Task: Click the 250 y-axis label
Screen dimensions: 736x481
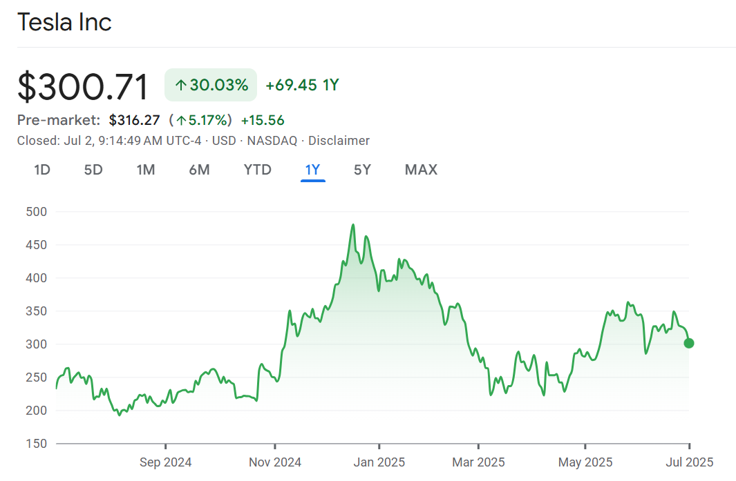Action: click(x=36, y=377)
